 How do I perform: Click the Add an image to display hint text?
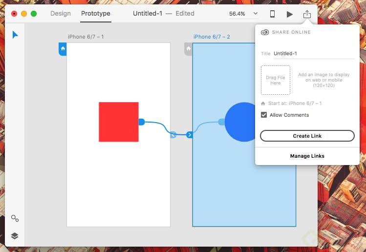pyautogui.click(x=324, y=80)
